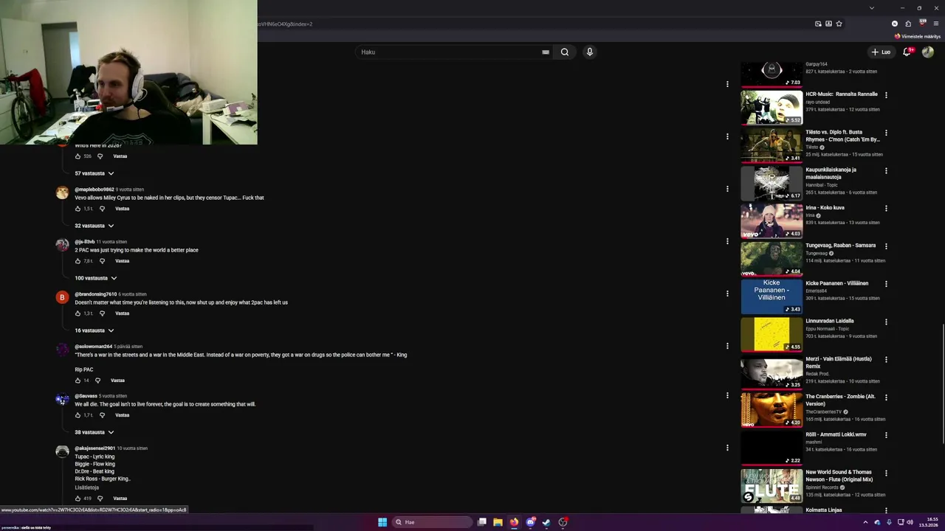This screenshot has height=531, width=945.
Task: Open File Explorer from the taskbar
Action: click(x=498, y=522)
